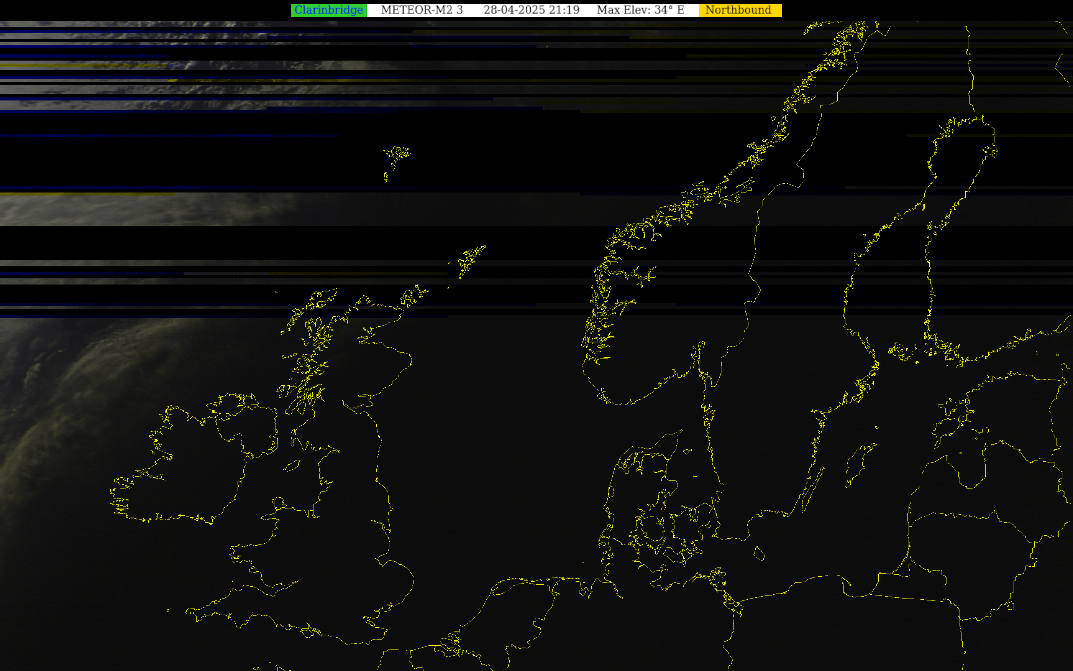
Task: Click the 28-04-2025 21:19 pass timestamp
Action: coord(531,10)
